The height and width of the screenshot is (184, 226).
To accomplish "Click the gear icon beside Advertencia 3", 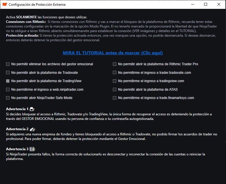I will [x=32, y=149].
